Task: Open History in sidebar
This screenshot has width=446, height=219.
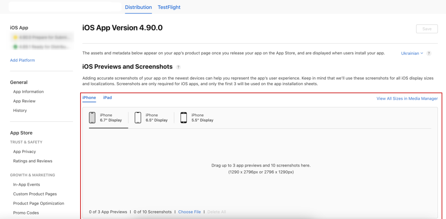Action: [x=20, y=111]
